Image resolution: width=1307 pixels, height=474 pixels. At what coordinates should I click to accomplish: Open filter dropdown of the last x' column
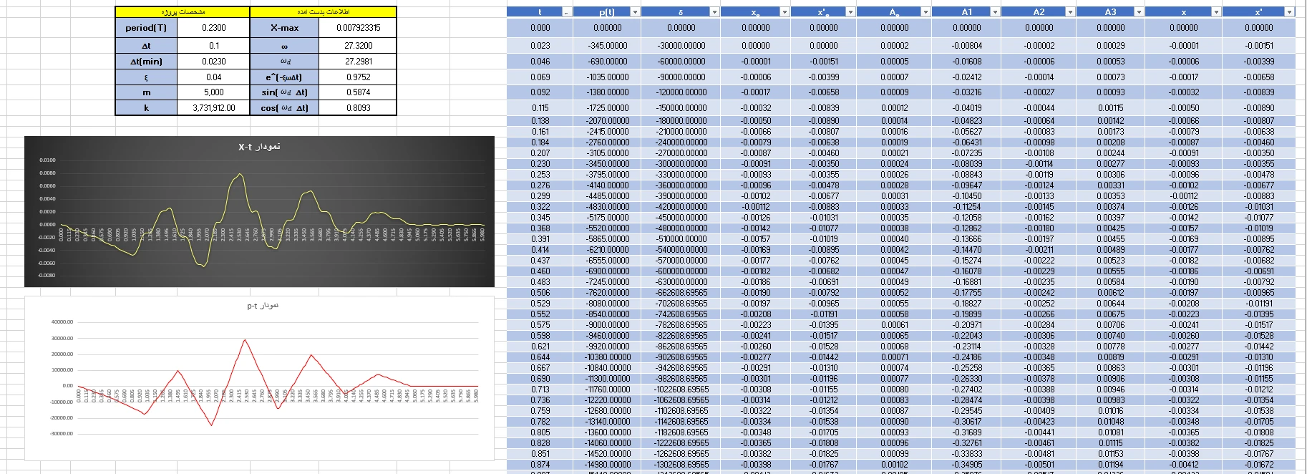[1289, 12]
